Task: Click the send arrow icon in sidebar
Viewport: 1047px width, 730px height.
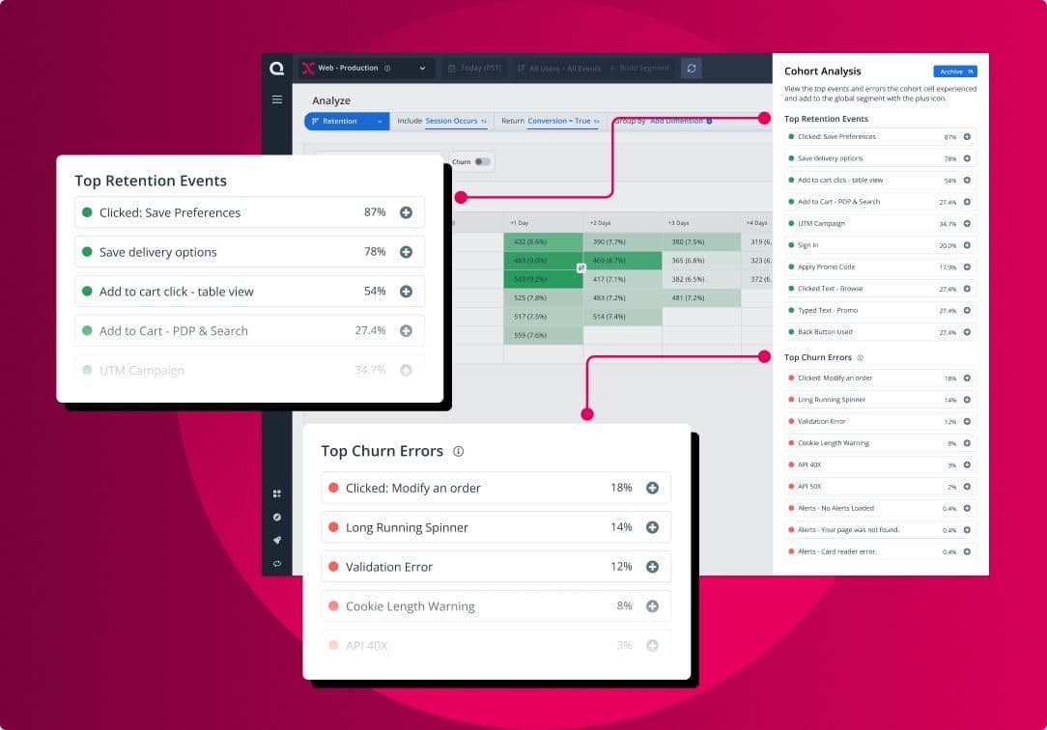Action: [277, 541]
